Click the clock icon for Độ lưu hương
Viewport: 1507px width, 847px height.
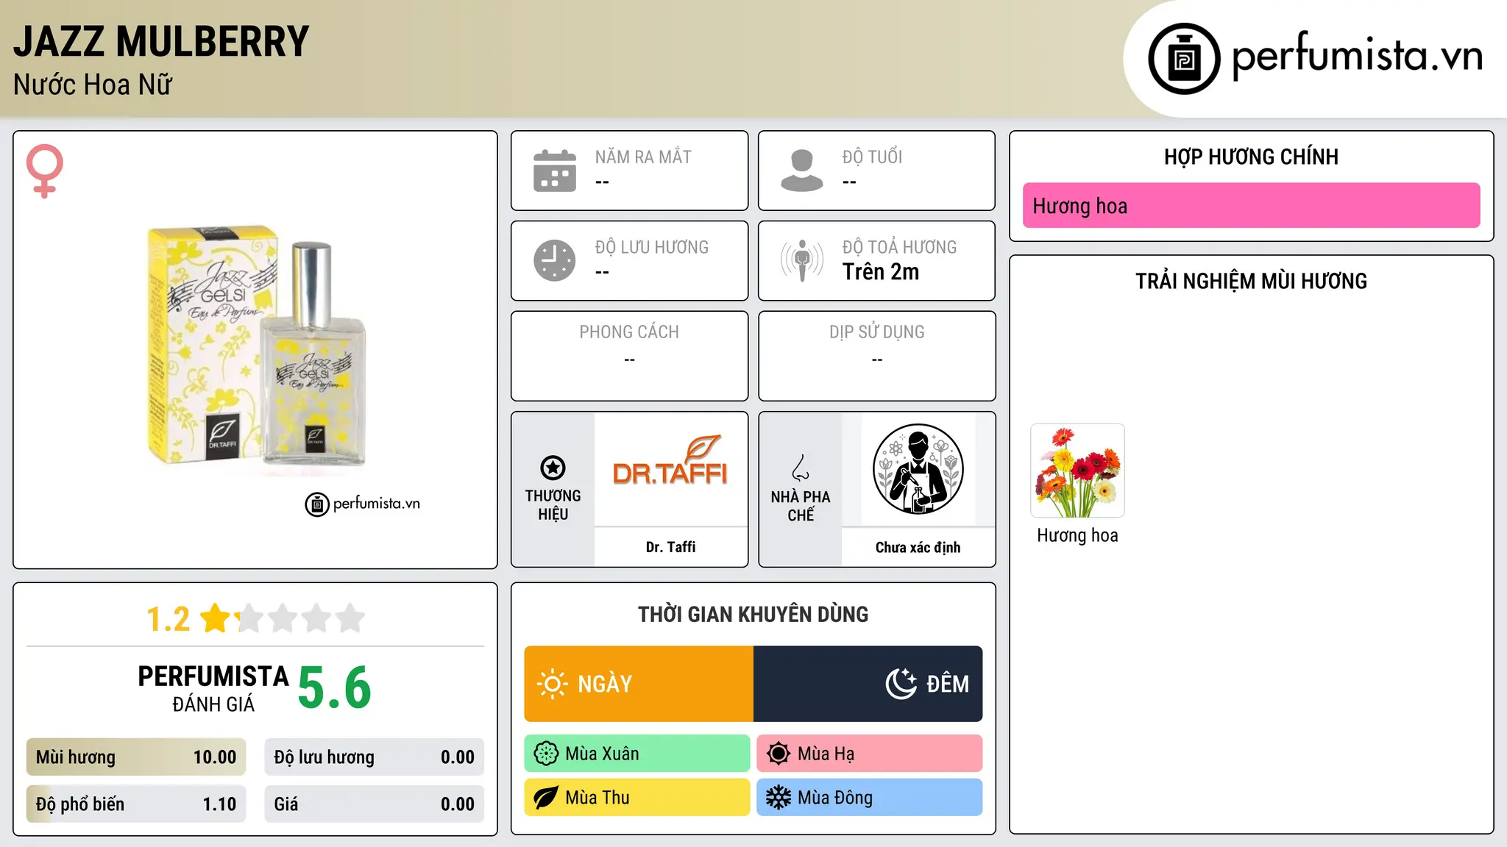tap(555, 260)
